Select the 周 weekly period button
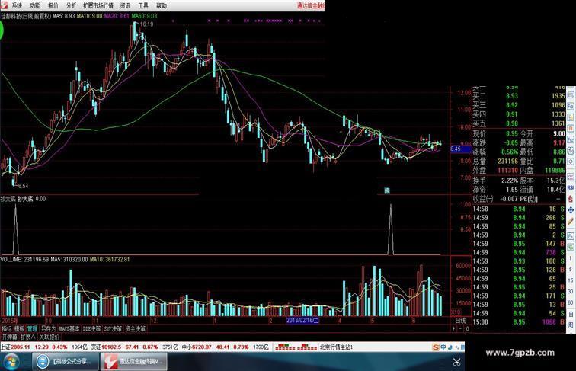 pos(571,325)
